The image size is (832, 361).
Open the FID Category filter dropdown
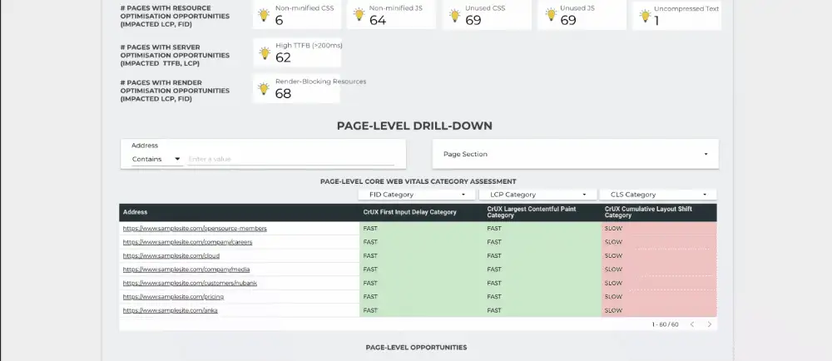coord(417,195)
